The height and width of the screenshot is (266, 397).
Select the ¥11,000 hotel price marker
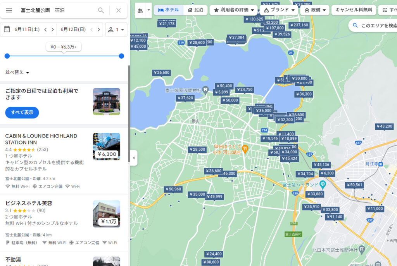(x=375, y=209)
